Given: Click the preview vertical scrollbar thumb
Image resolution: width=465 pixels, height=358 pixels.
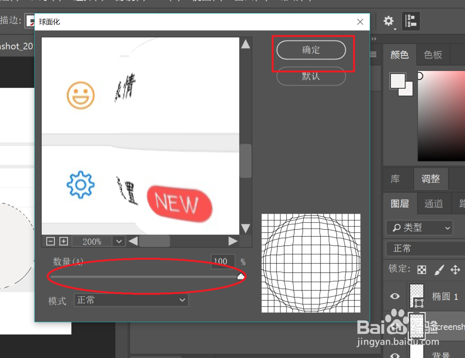Looking at the screenshot, I should [246, 161].
